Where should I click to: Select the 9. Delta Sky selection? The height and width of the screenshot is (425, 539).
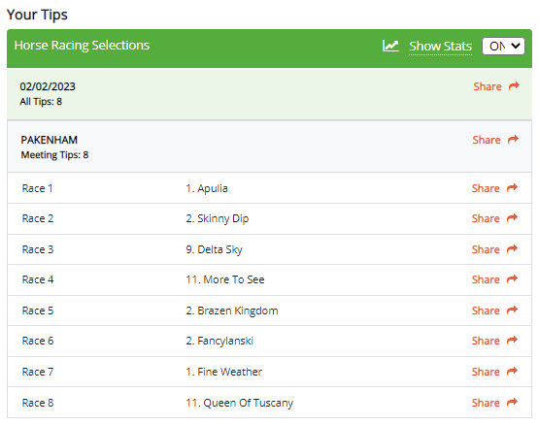pos(215,249)
